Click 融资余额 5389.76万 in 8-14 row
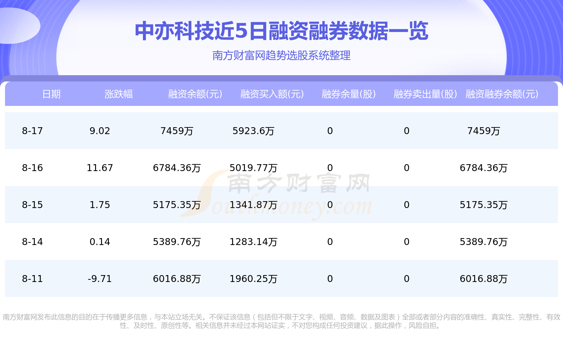 [177, 242]
